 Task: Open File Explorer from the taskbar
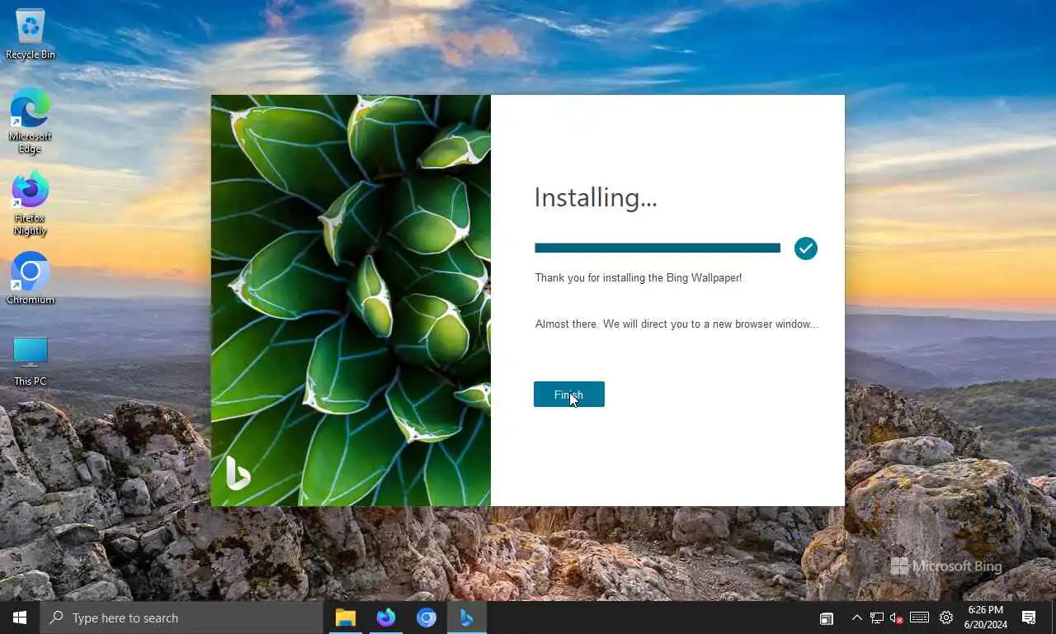[x=345, y=617]
